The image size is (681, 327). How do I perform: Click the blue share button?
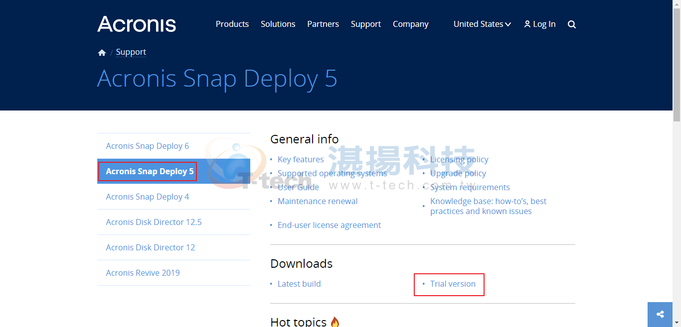(660, 314)
